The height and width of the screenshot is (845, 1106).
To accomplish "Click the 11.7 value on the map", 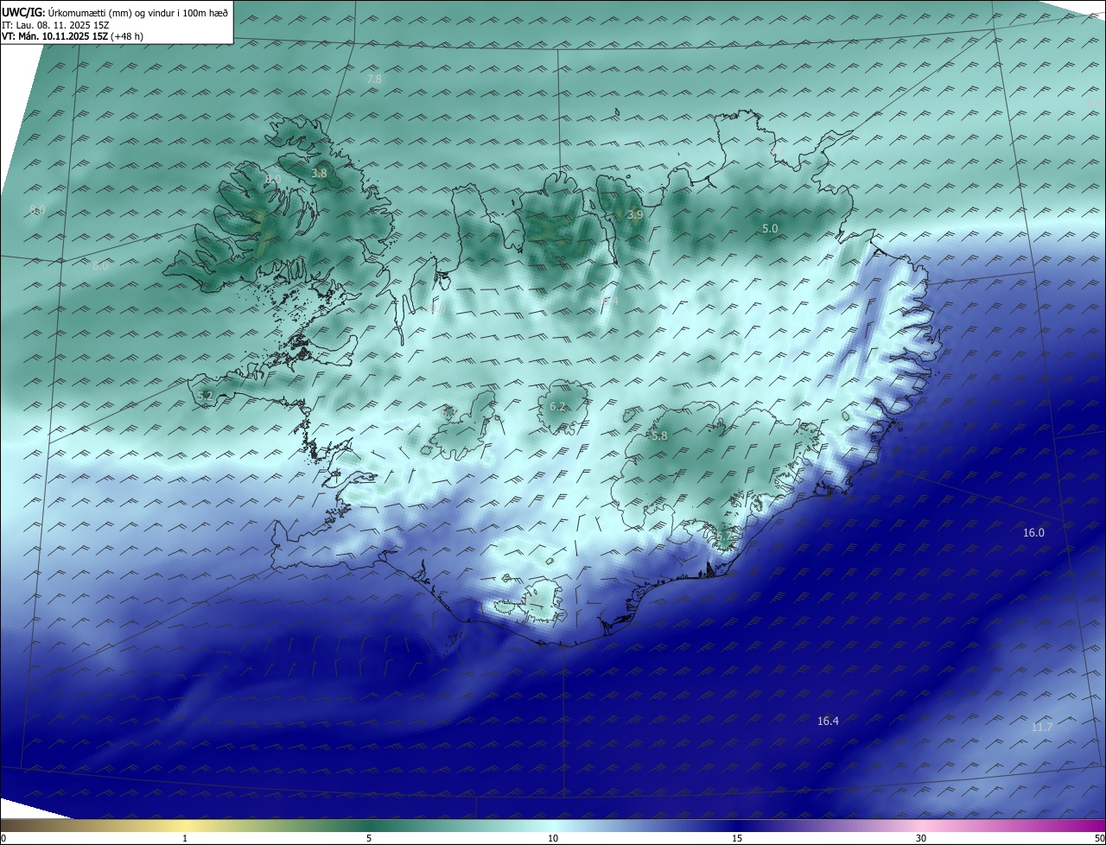I will pos(1042,727).
